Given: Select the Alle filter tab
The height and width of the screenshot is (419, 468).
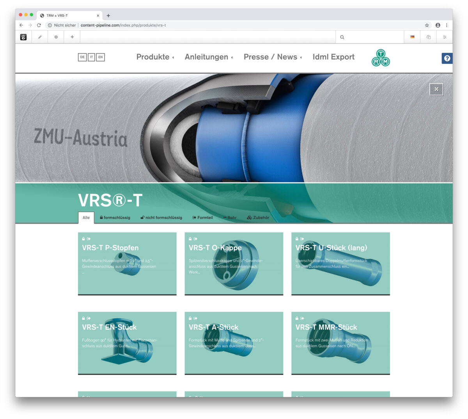Looking at the screenshot, I should pyautogui.click(x=86, y=218).
